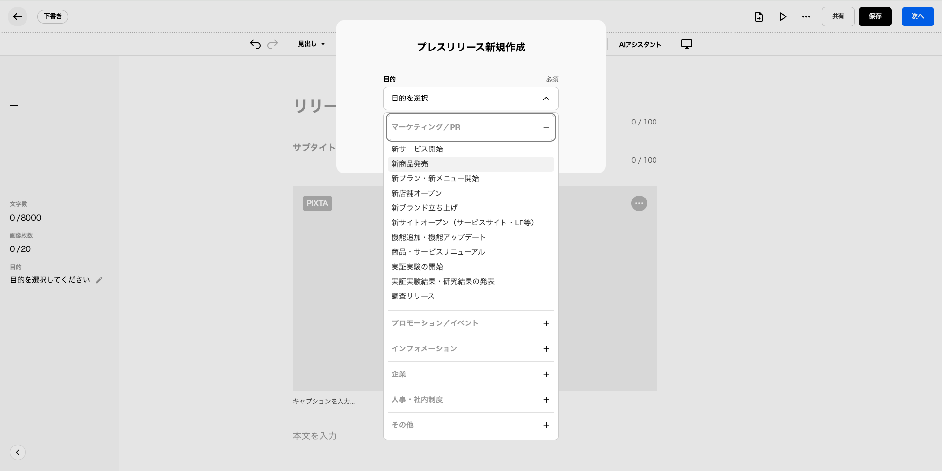Undo the last action
This screenshot has width=942, height=471.
255,44
